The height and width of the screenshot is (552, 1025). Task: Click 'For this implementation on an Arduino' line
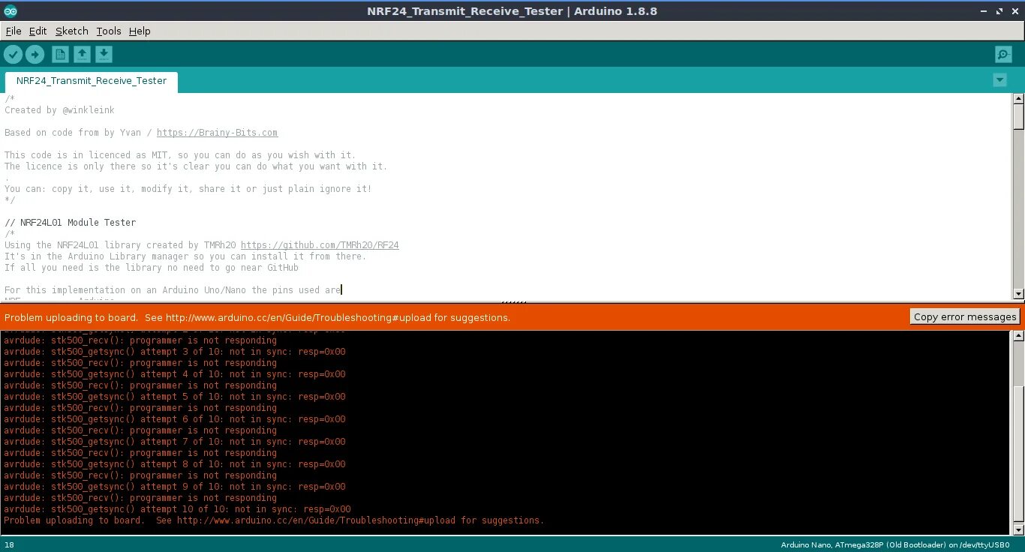click(x=173, y=290)
